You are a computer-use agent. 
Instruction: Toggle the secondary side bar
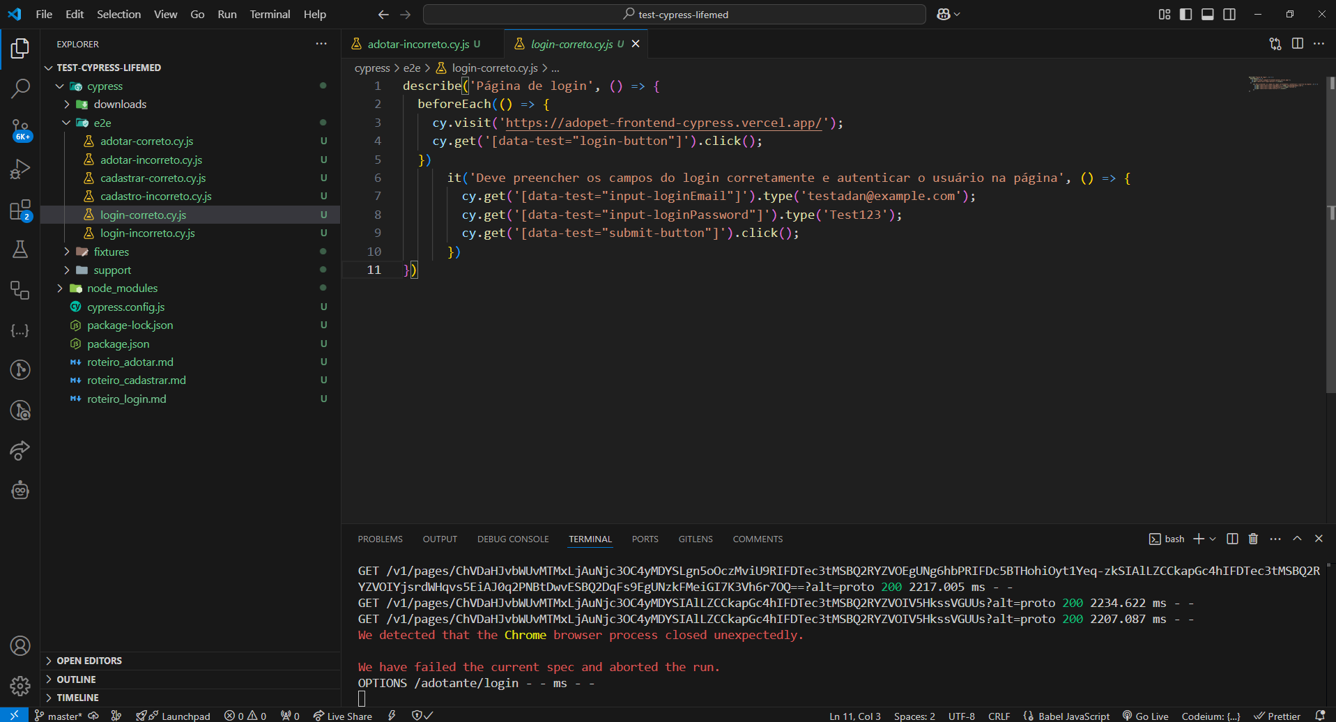coord(1229,14)
